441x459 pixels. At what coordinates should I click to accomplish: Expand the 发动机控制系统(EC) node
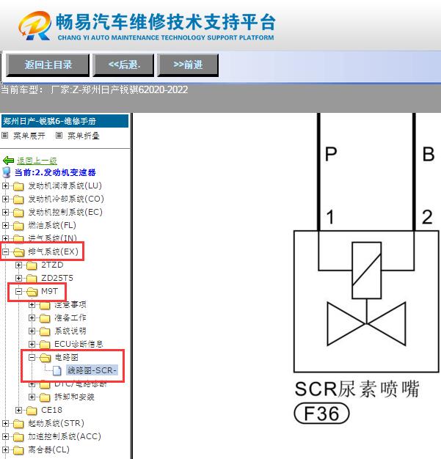coord(5,212)
